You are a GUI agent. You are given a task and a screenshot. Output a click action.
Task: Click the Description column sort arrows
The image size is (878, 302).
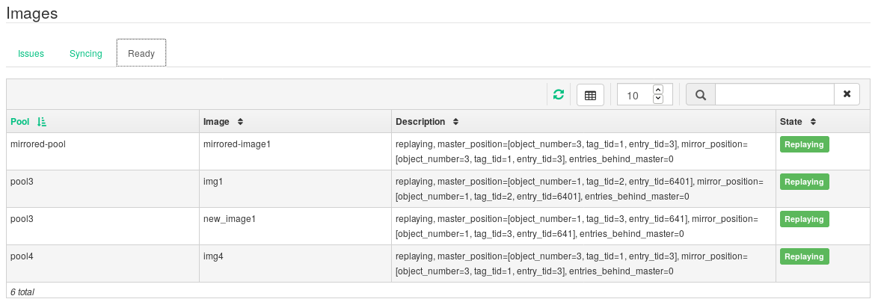(x=455, y=122)
